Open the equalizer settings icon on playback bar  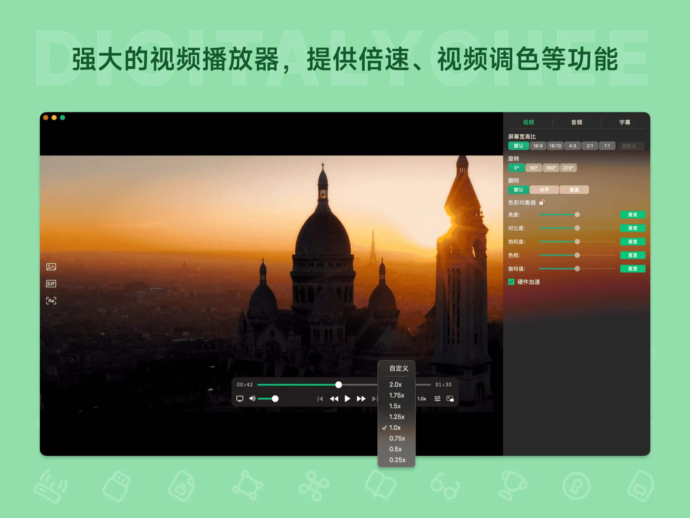pyautogui.click(x=437, y=398)
